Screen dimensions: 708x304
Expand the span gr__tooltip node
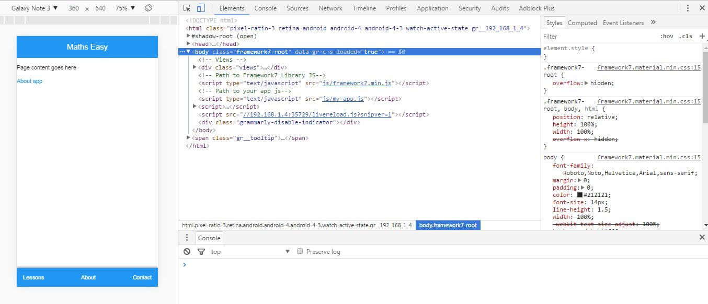(189, 138)
